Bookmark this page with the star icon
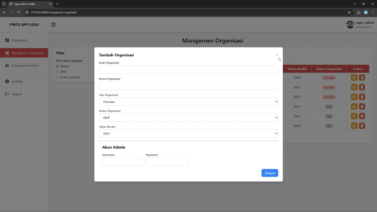This screenshot has height=212, width=377. point(349,12)
